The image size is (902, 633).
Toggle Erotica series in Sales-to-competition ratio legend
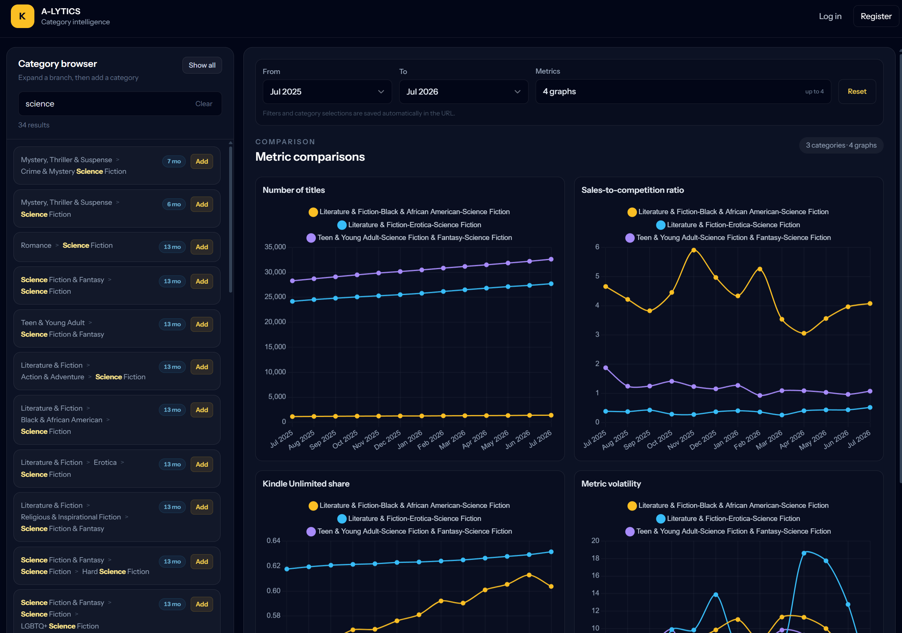pyautogui.click(x=728, y=225)
